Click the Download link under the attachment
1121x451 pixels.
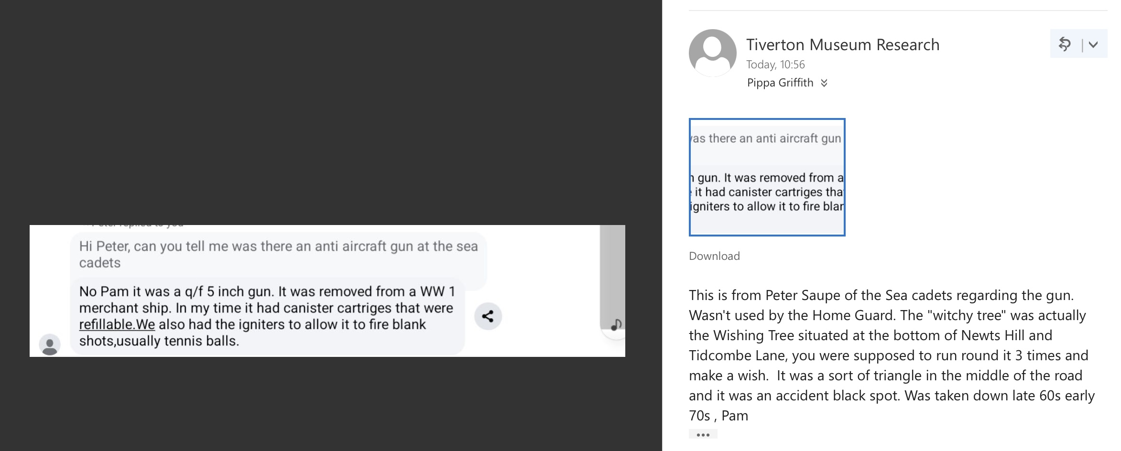(714, 256)
